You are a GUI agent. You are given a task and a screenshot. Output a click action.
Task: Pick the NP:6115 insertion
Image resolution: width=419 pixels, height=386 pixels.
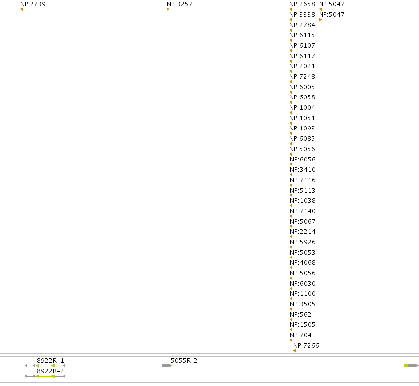click(302, 35)
